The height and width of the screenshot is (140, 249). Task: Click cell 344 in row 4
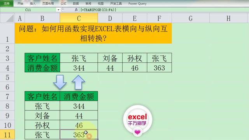(79, 68)
